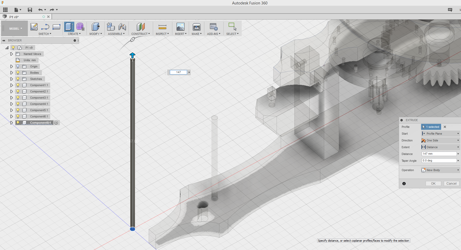This screenshot has width=461, height=250.
Task: Collapse the Extrude dialog header icon
Action: click(402, 120)
